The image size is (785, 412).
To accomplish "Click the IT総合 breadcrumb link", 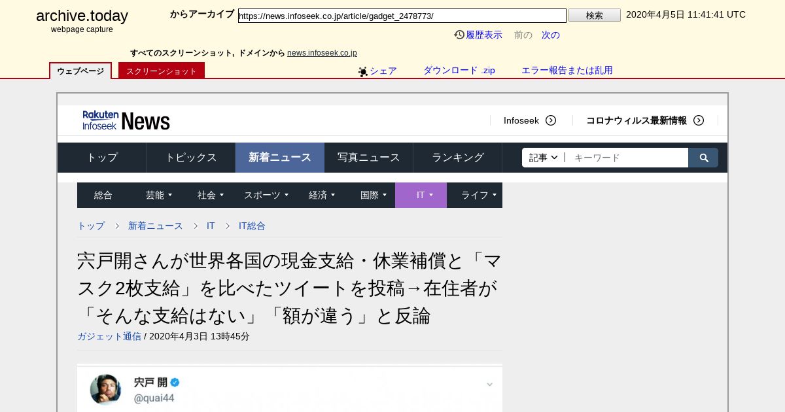I will [252, 226].
